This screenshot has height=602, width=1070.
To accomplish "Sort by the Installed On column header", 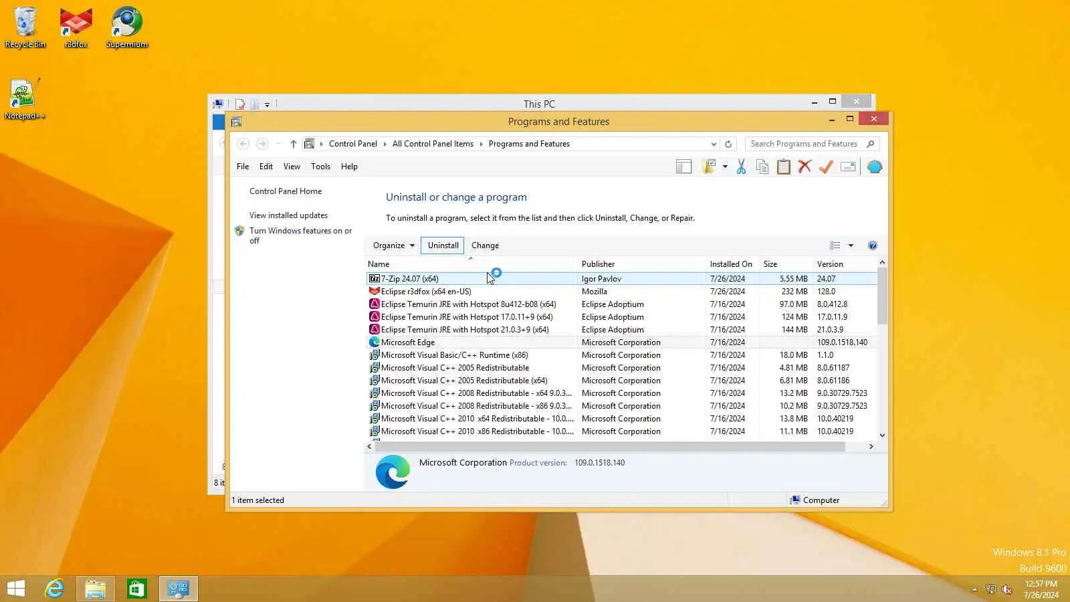I will (732, 264).
